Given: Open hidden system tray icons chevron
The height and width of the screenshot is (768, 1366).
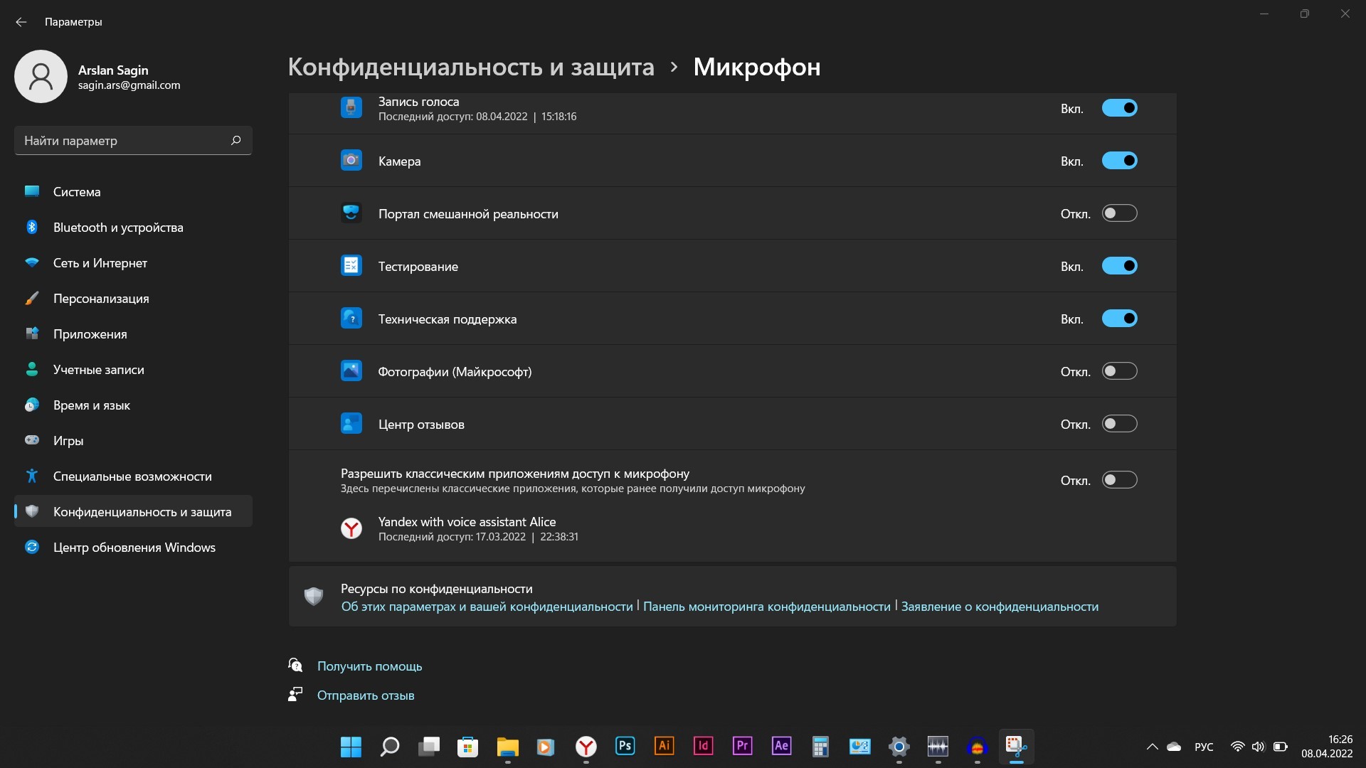Looking at the screenshot, I should point(1151,747).
